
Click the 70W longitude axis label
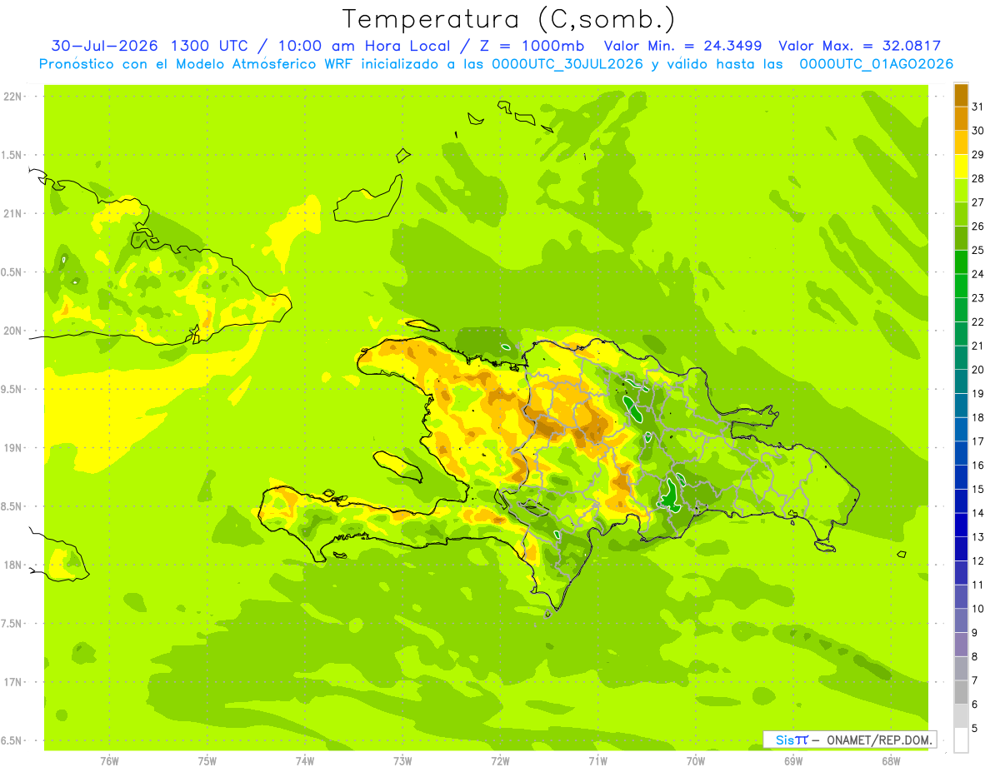pyautogui.click(x=696, y=760)
